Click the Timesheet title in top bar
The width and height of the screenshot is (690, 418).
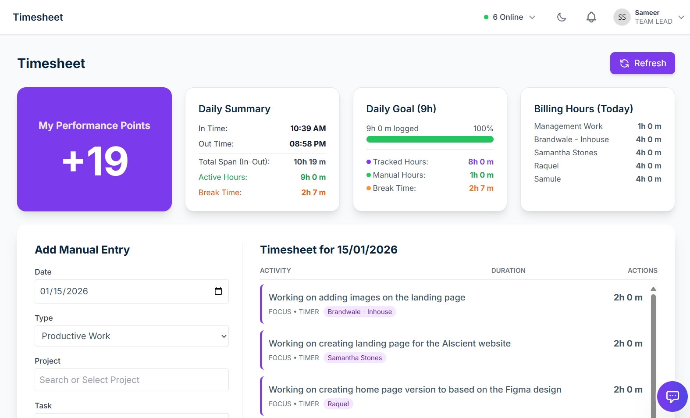[38, 17]
